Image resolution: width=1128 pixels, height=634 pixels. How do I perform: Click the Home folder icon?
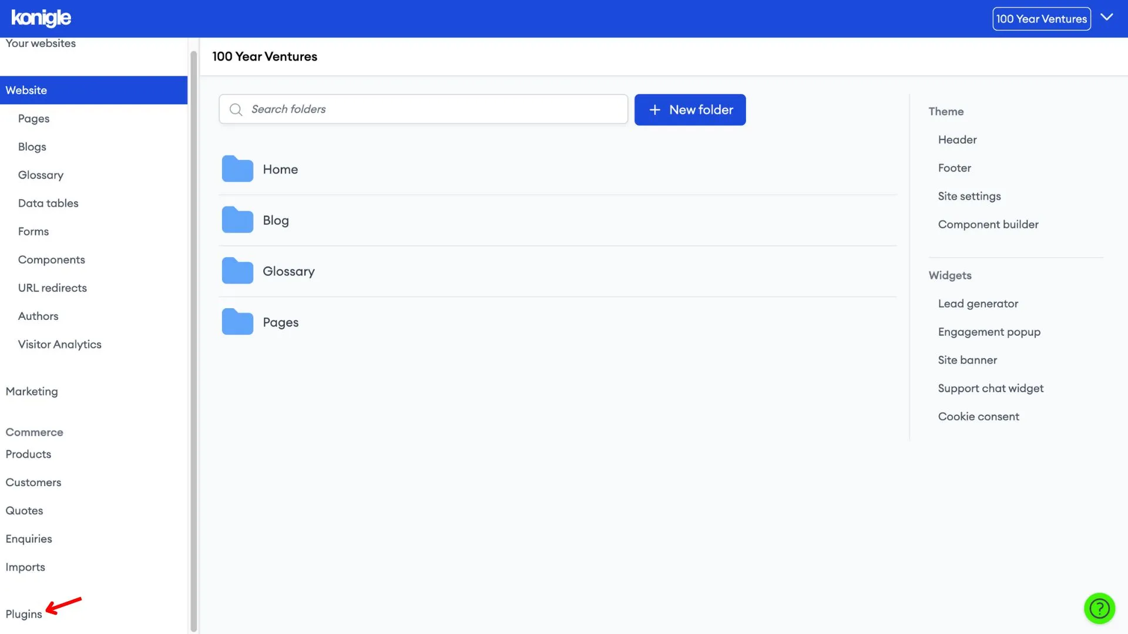237,168
